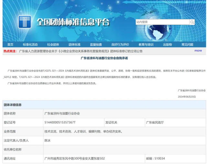The height and width of the screenshot is (164, 207).
Task: Open the 标准化活动 menu item
Action: (x=30, y=45)
